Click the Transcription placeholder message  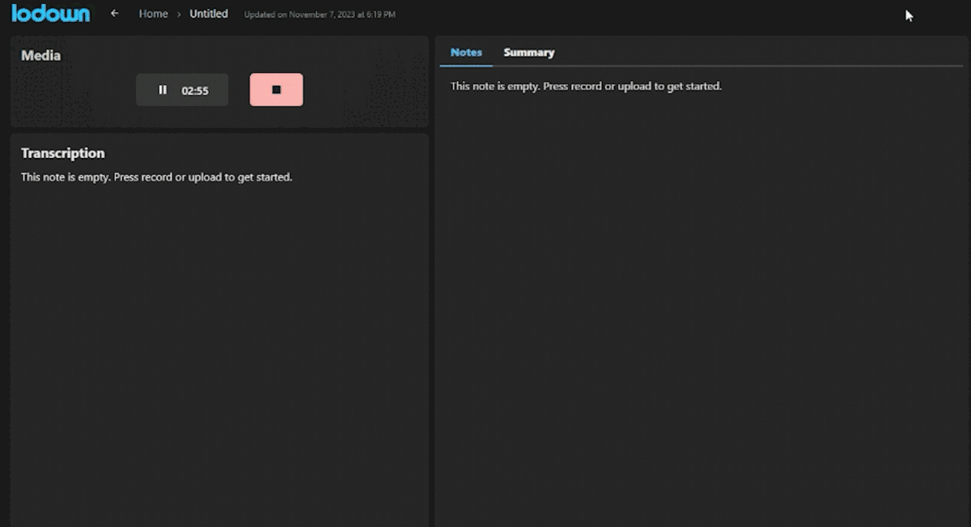156,176
